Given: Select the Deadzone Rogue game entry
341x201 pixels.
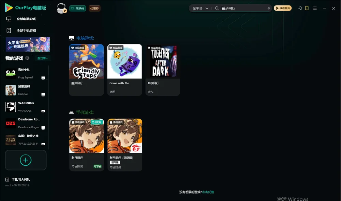Looking at the screenshot, I should (26, 123).
